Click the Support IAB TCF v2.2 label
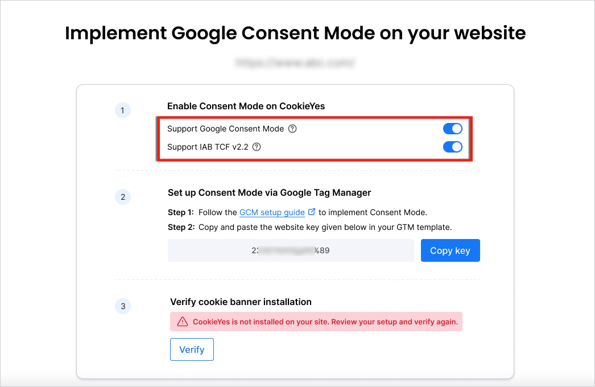This screenshot has height=387, width=595. (208, 147)
